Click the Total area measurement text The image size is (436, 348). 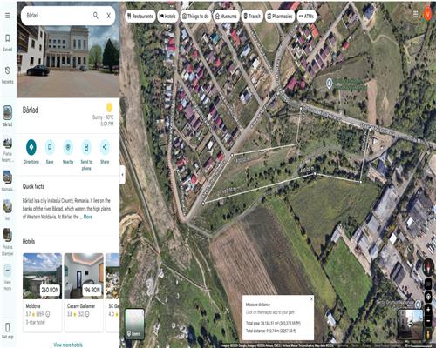(x=273, y=323)
